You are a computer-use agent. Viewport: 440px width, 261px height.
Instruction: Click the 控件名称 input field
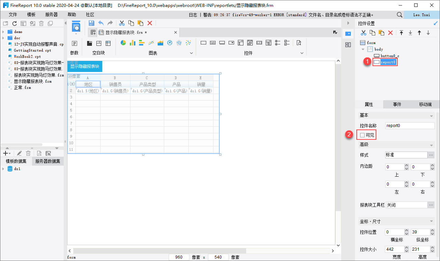[410, 126]
